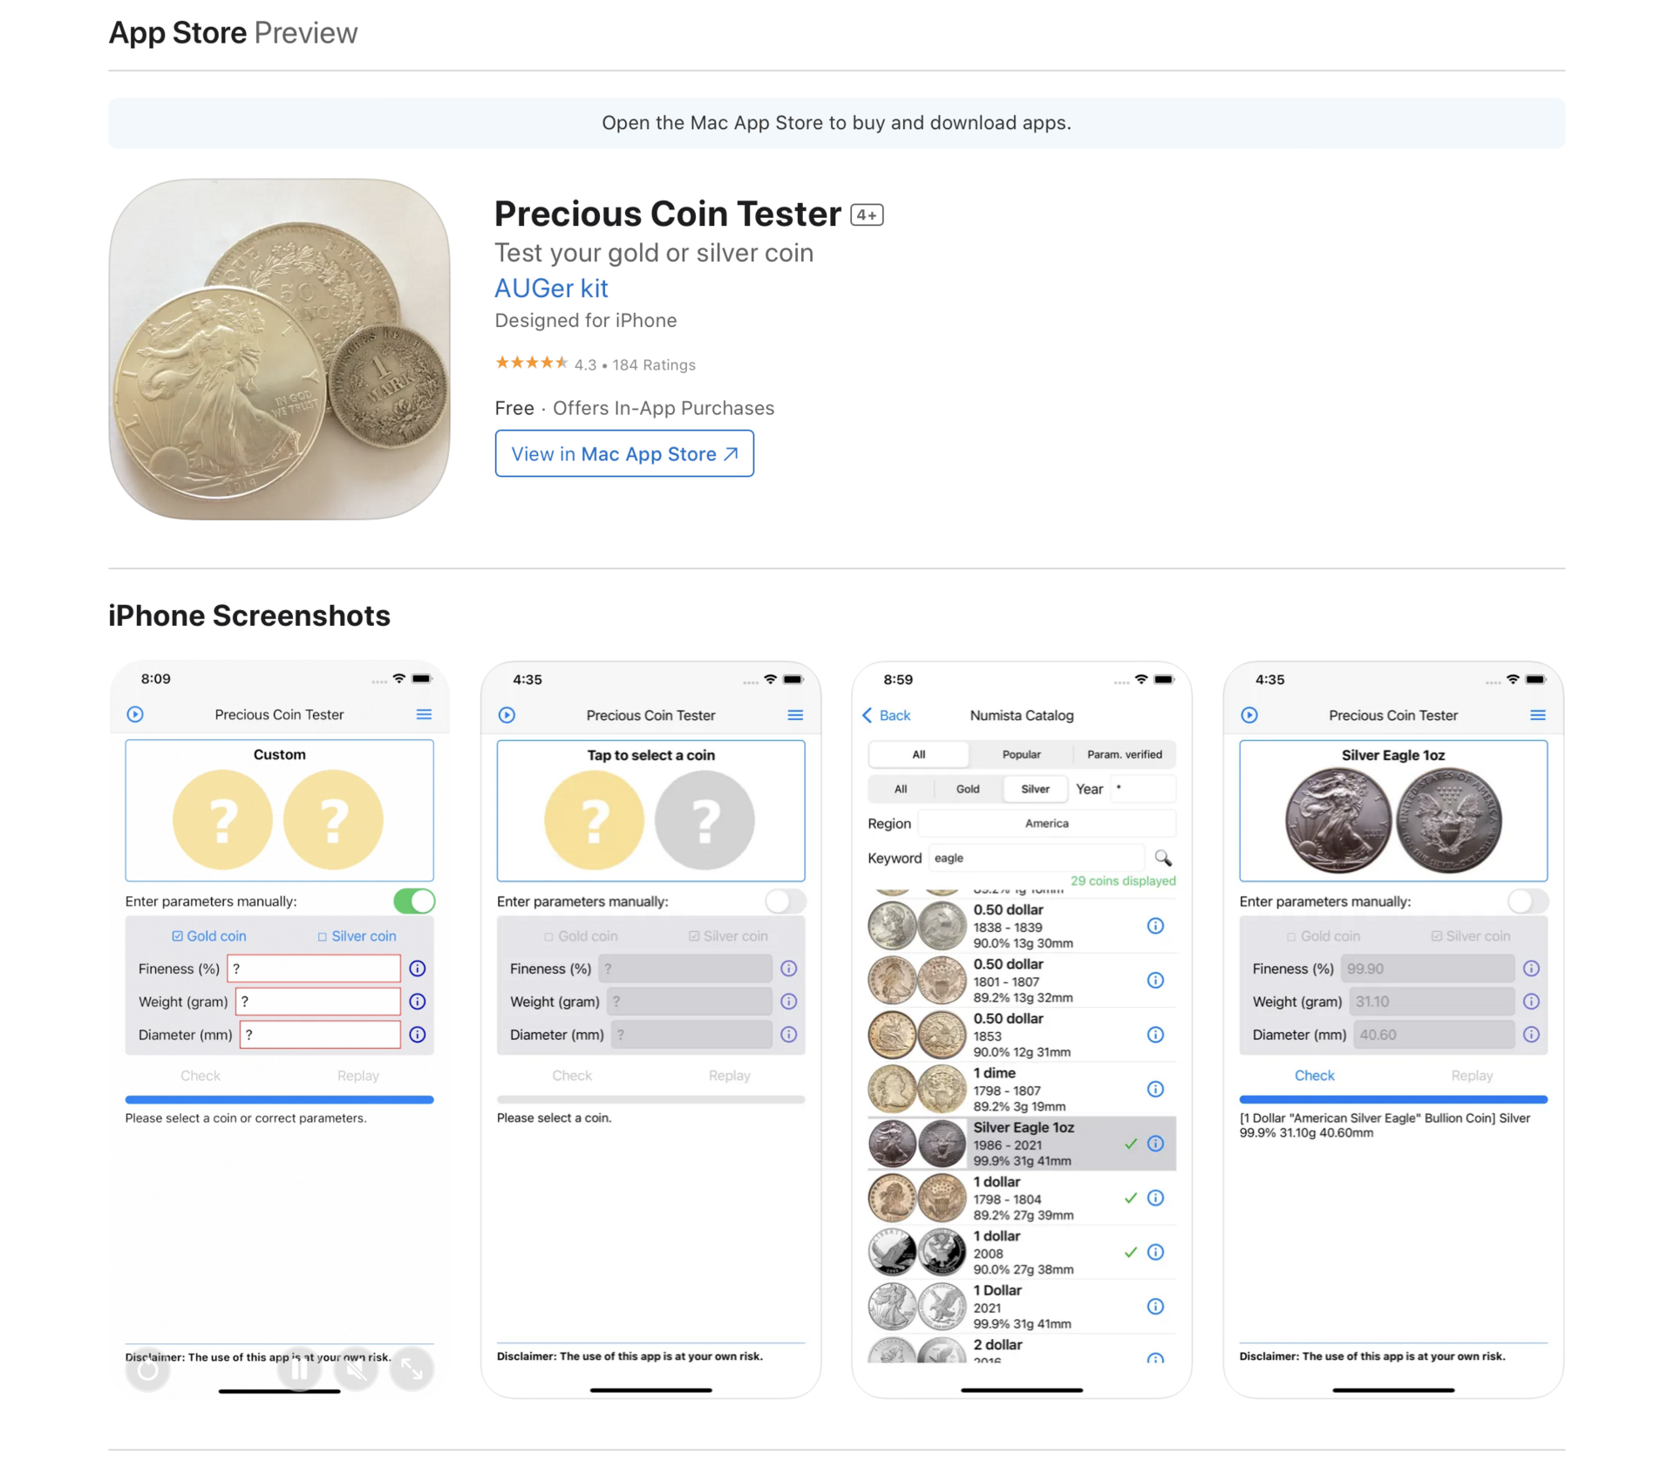Select the Popular tab in Numista Catalog
This screenshot has height=1461, width=1674.
pyautogui.click(x=1021, y=755)
